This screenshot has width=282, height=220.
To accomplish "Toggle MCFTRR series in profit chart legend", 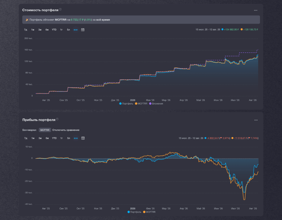I will (149, 212).
